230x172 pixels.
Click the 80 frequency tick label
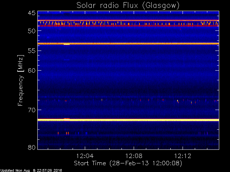coord(32,147)
